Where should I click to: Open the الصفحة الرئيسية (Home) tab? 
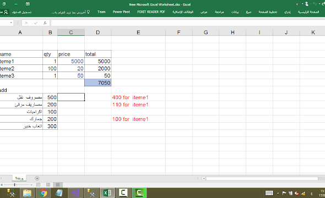(x=308, y=12)
